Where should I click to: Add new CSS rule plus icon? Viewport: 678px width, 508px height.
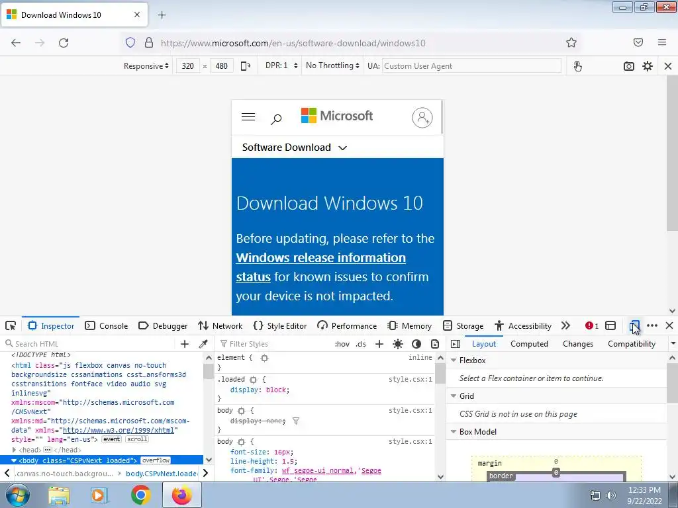click(x=379, y=344)
